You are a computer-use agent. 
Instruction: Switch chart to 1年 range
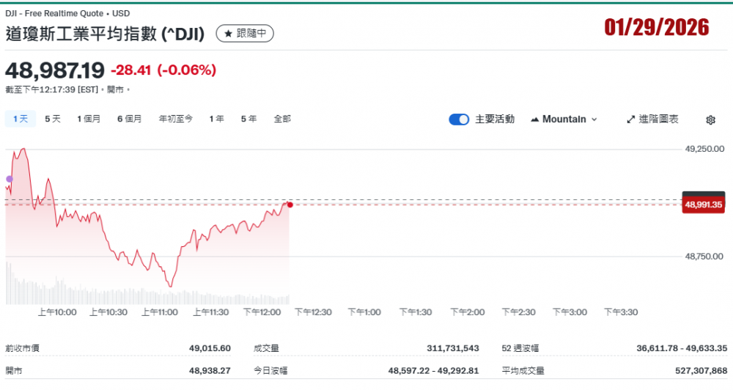pyautogui.click(x=216, y=119)
